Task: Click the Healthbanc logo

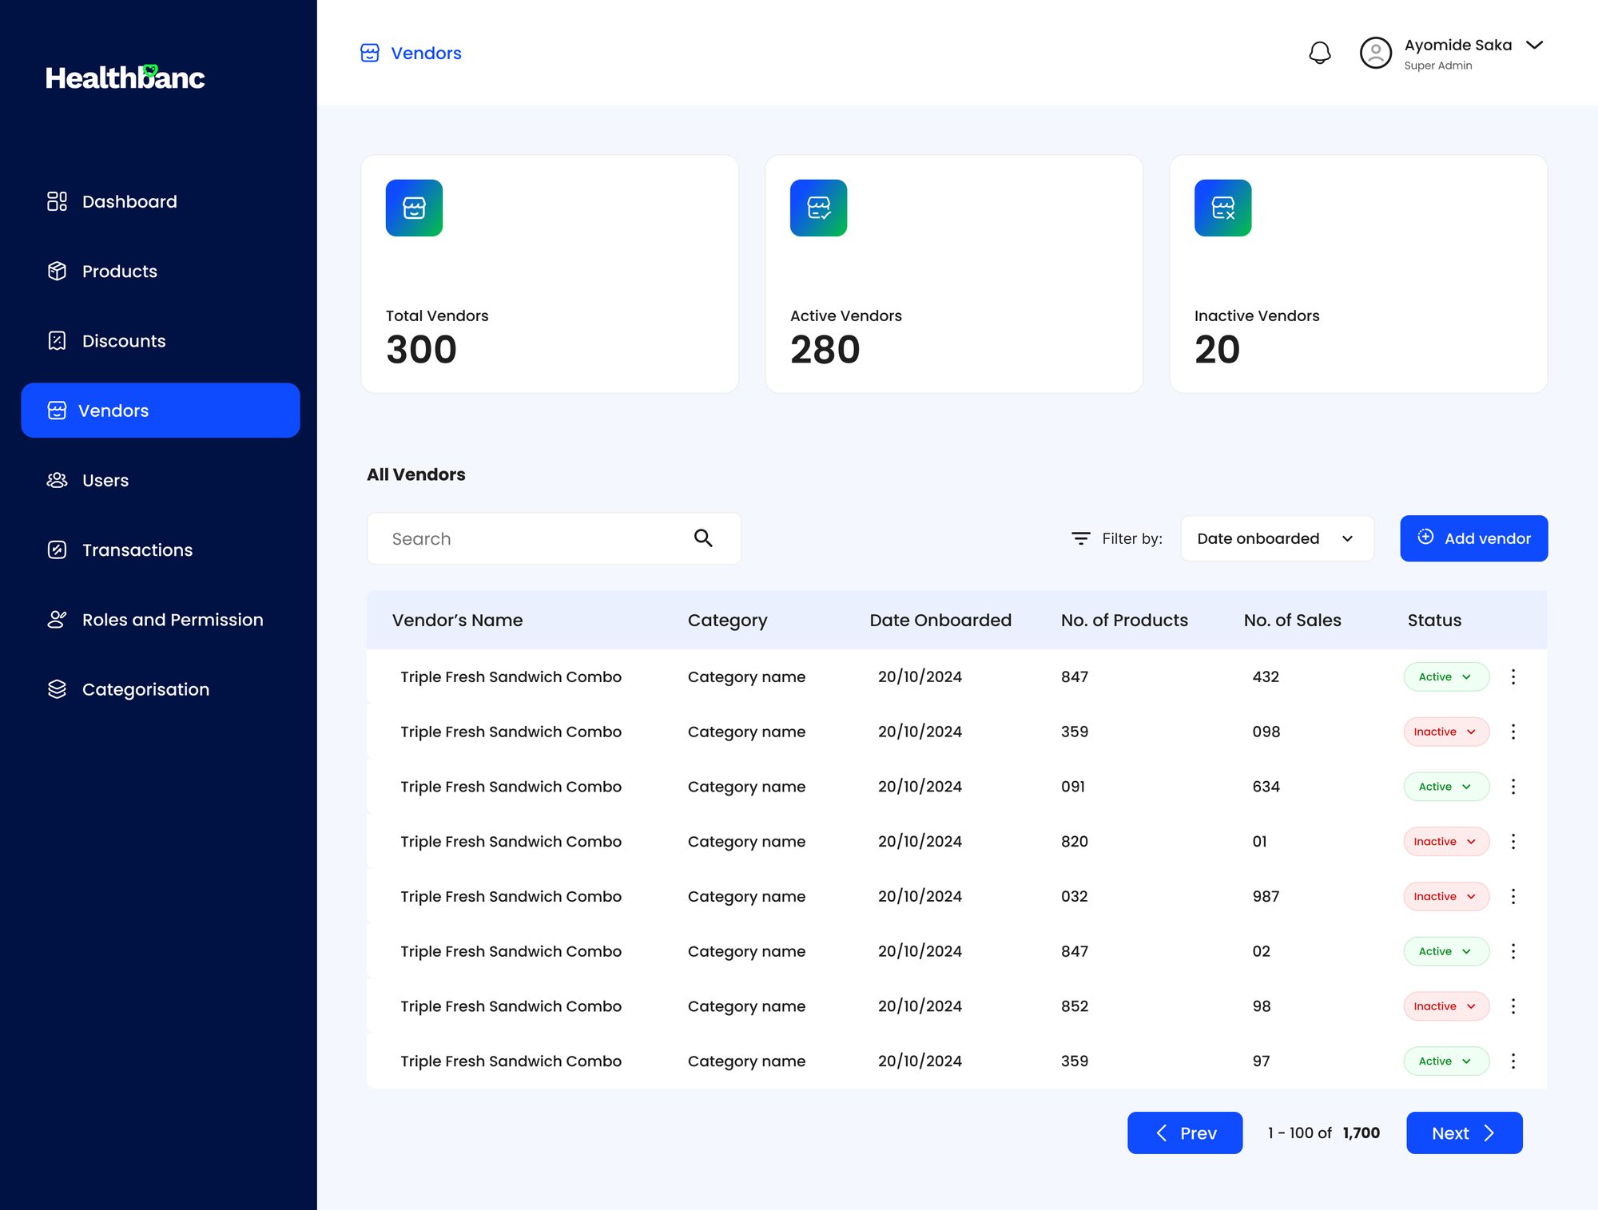Action: click(125, 77)
